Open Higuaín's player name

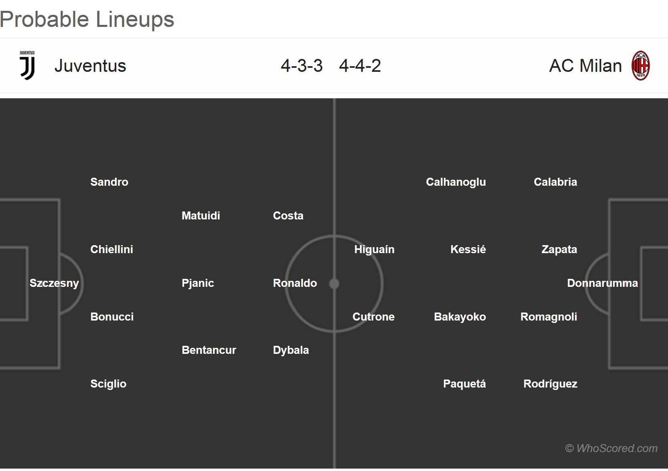[374, 250]
